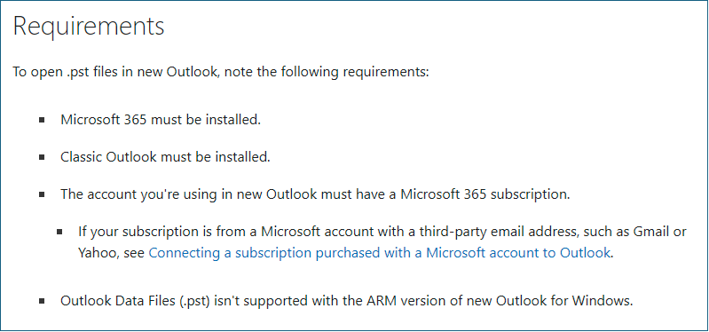The height and width of the screenshot is (332, 709).
Task: Click sub-bullet marker beside If your subscription
Action: [59, 232]
